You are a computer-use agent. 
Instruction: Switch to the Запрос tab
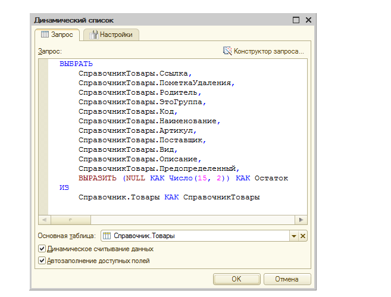[57, 35]
